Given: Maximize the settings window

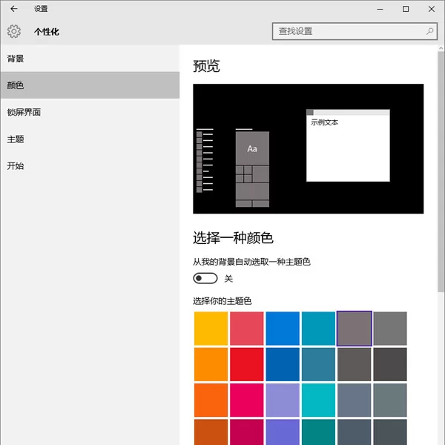Looking at the screenshot, I should point(406,9).
